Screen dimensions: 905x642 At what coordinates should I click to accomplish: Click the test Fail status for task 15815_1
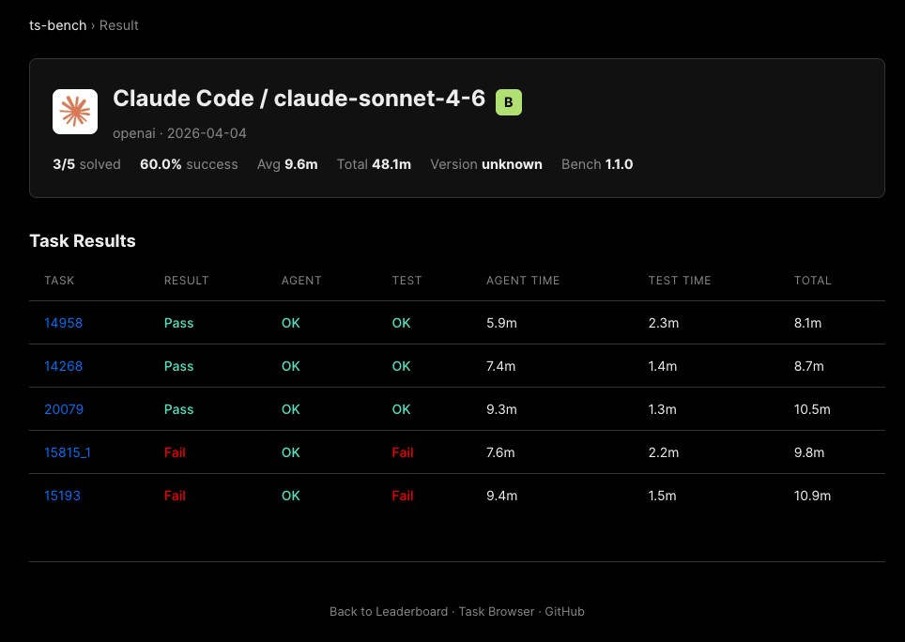click(x=403, y=452)
